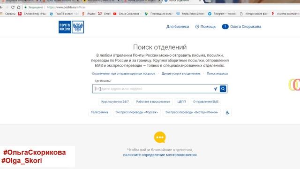Image resolution: width=300 pixels, height=169 pixels.
Task: Open the Для бизнеса menu link
Action: (x=178, y=27)
